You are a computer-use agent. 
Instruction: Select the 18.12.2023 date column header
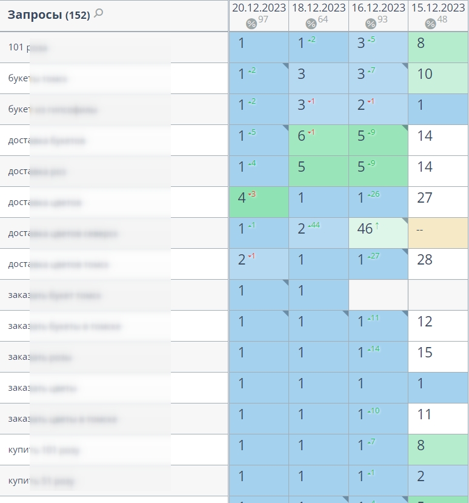[x=319, y=8]
